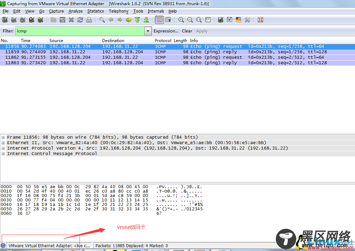
Task: Expand Internet Control Message Protocol section
Action: pos(3,154)
